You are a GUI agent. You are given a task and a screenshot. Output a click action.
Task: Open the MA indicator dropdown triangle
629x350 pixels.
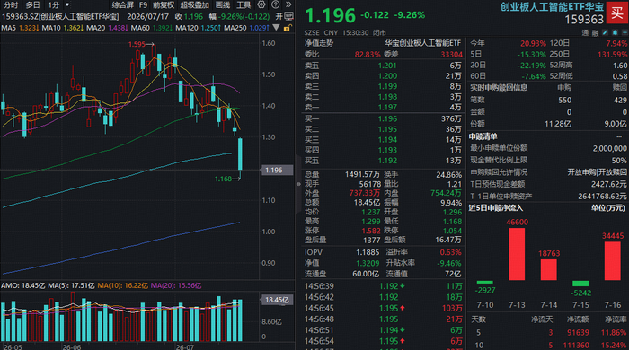point(276,28)
